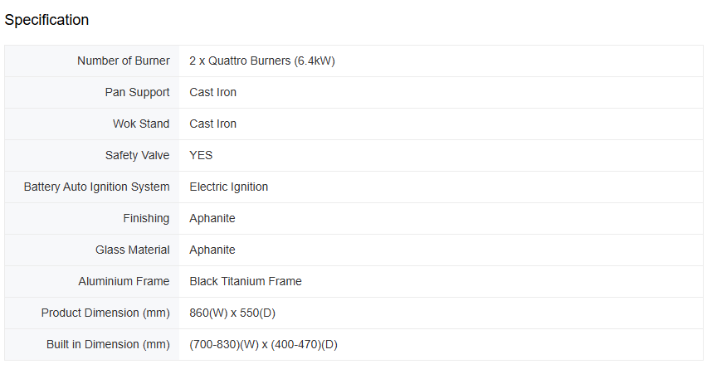Click the Safety Valve label
712x369 pixels.
click(137, 155)
